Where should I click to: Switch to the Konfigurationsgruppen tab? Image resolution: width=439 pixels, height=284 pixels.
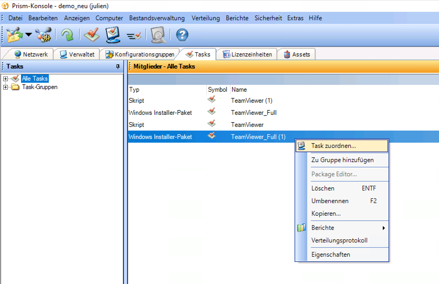(x=140, y=54)
